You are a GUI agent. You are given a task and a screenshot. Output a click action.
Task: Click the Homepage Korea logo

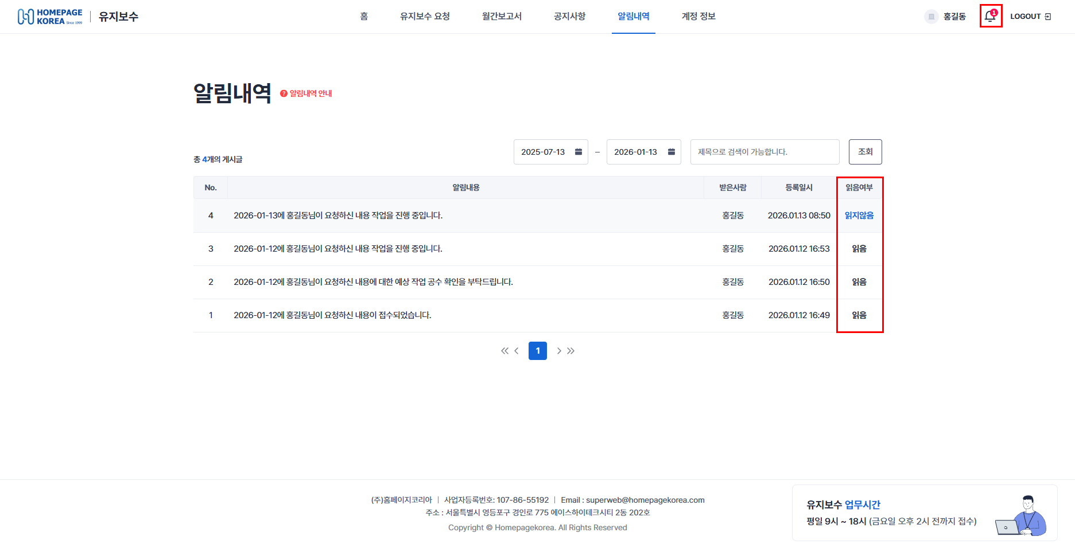(50, 17)
